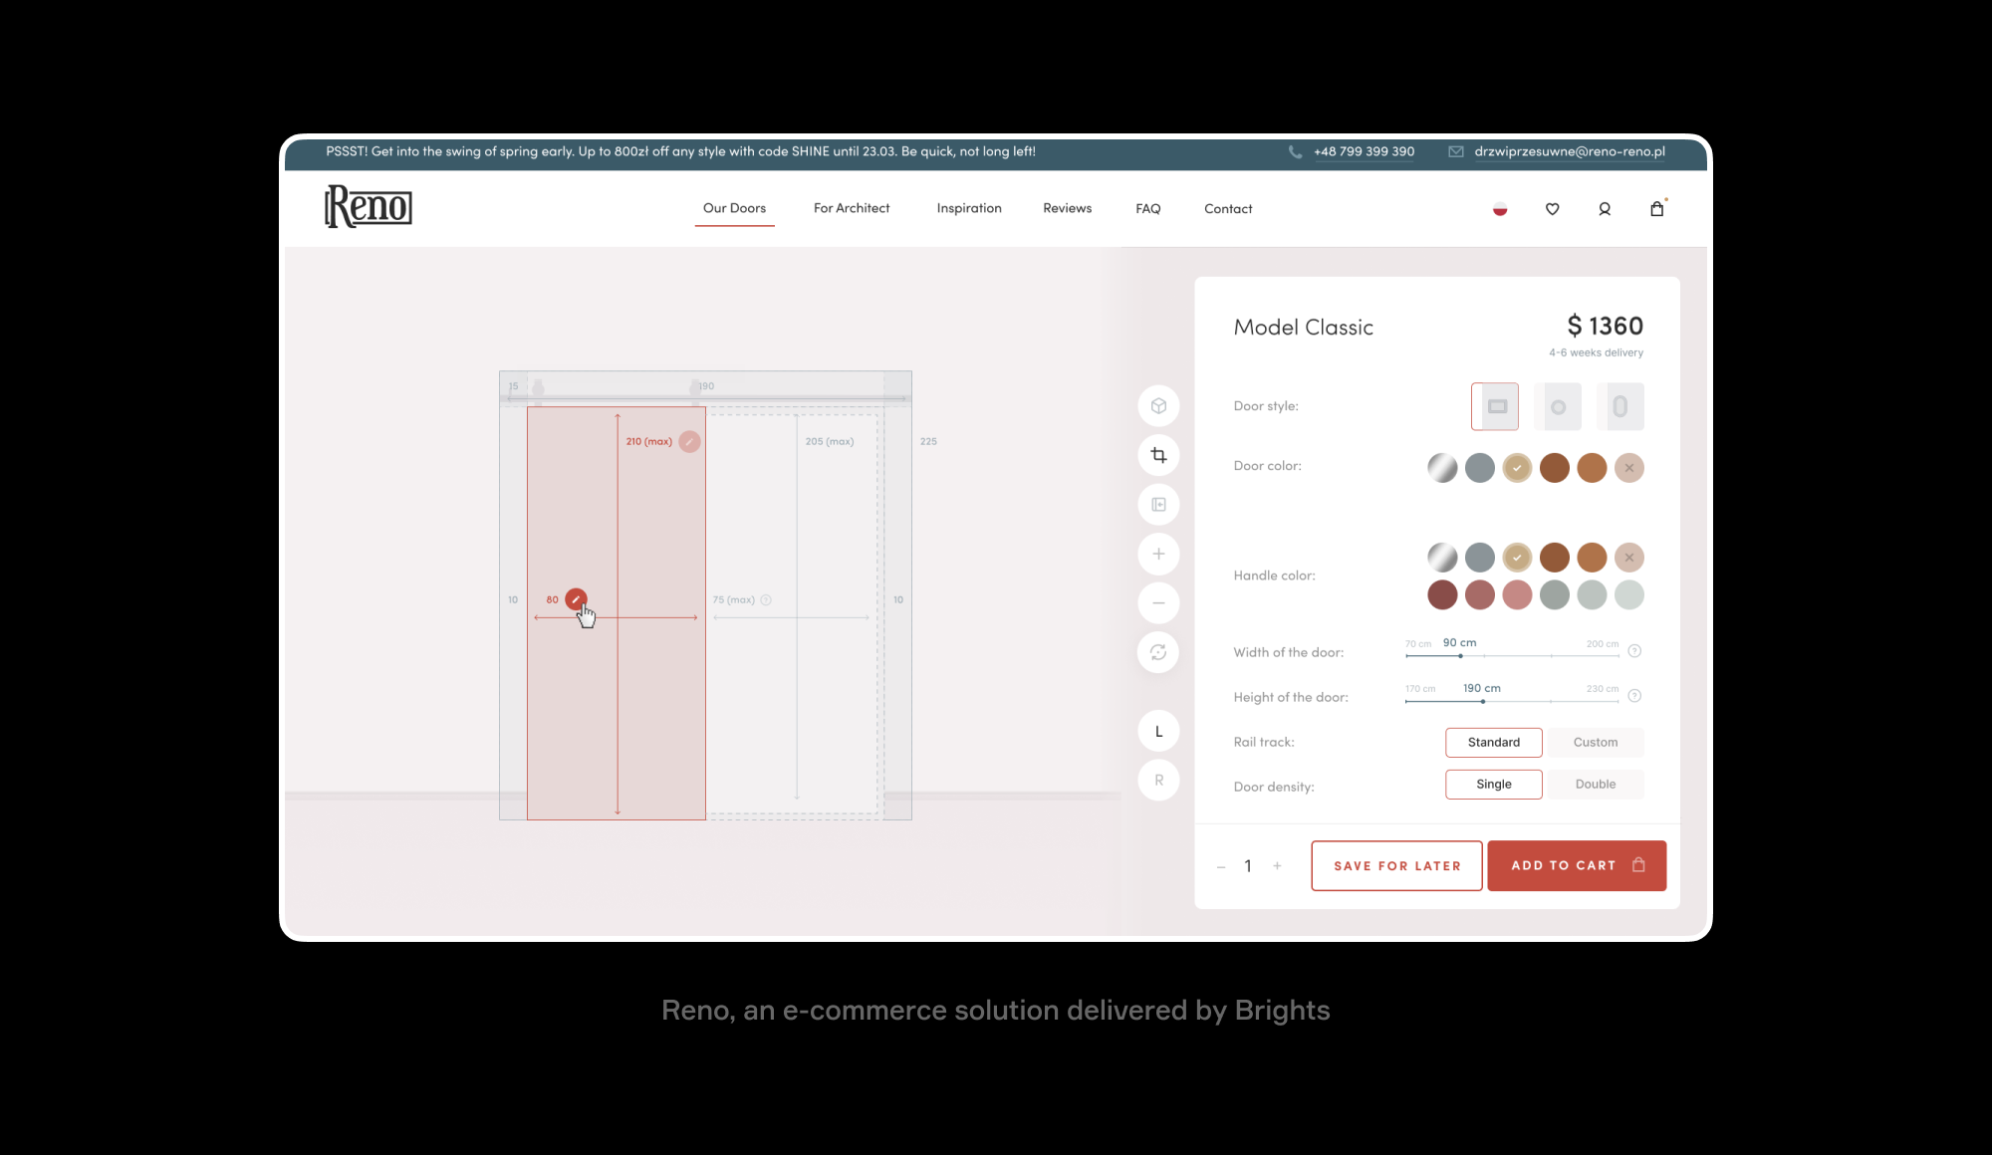Select the crop tool on the canvas sidebar

(1158, 455)
